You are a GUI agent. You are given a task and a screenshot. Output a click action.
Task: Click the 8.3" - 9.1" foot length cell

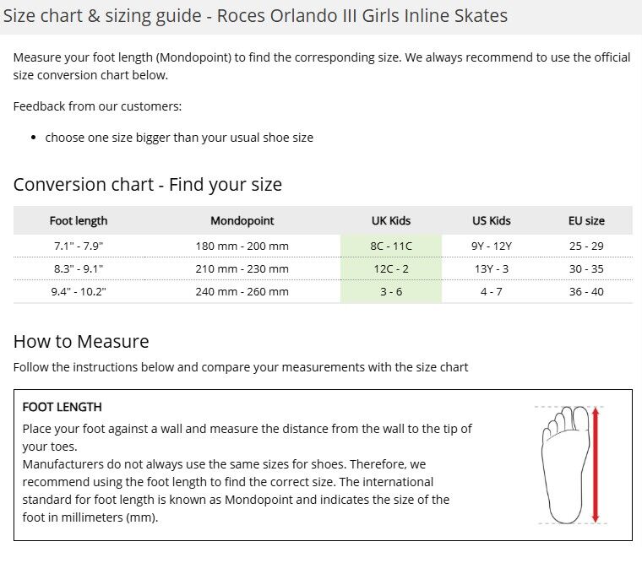click(x=79, y=268)
